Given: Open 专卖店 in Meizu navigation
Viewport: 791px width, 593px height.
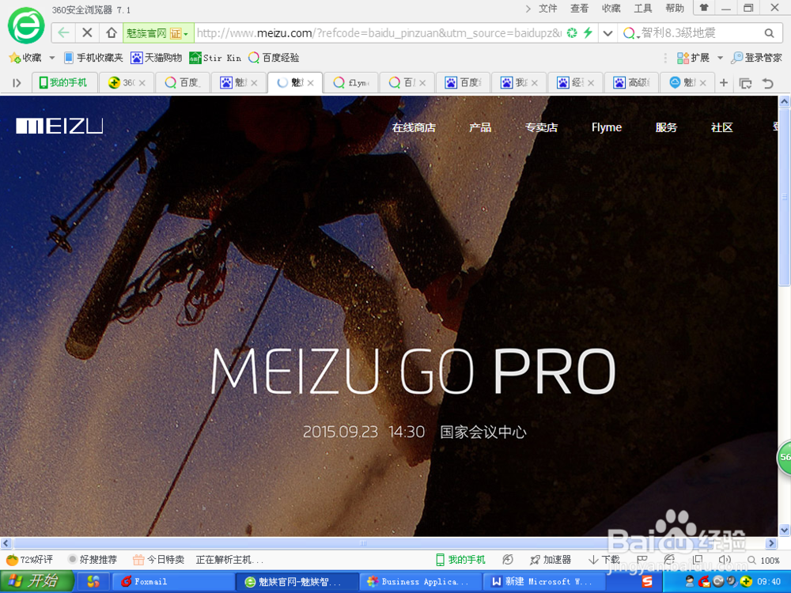Looking at the screenshot, I should pos(541,127).
